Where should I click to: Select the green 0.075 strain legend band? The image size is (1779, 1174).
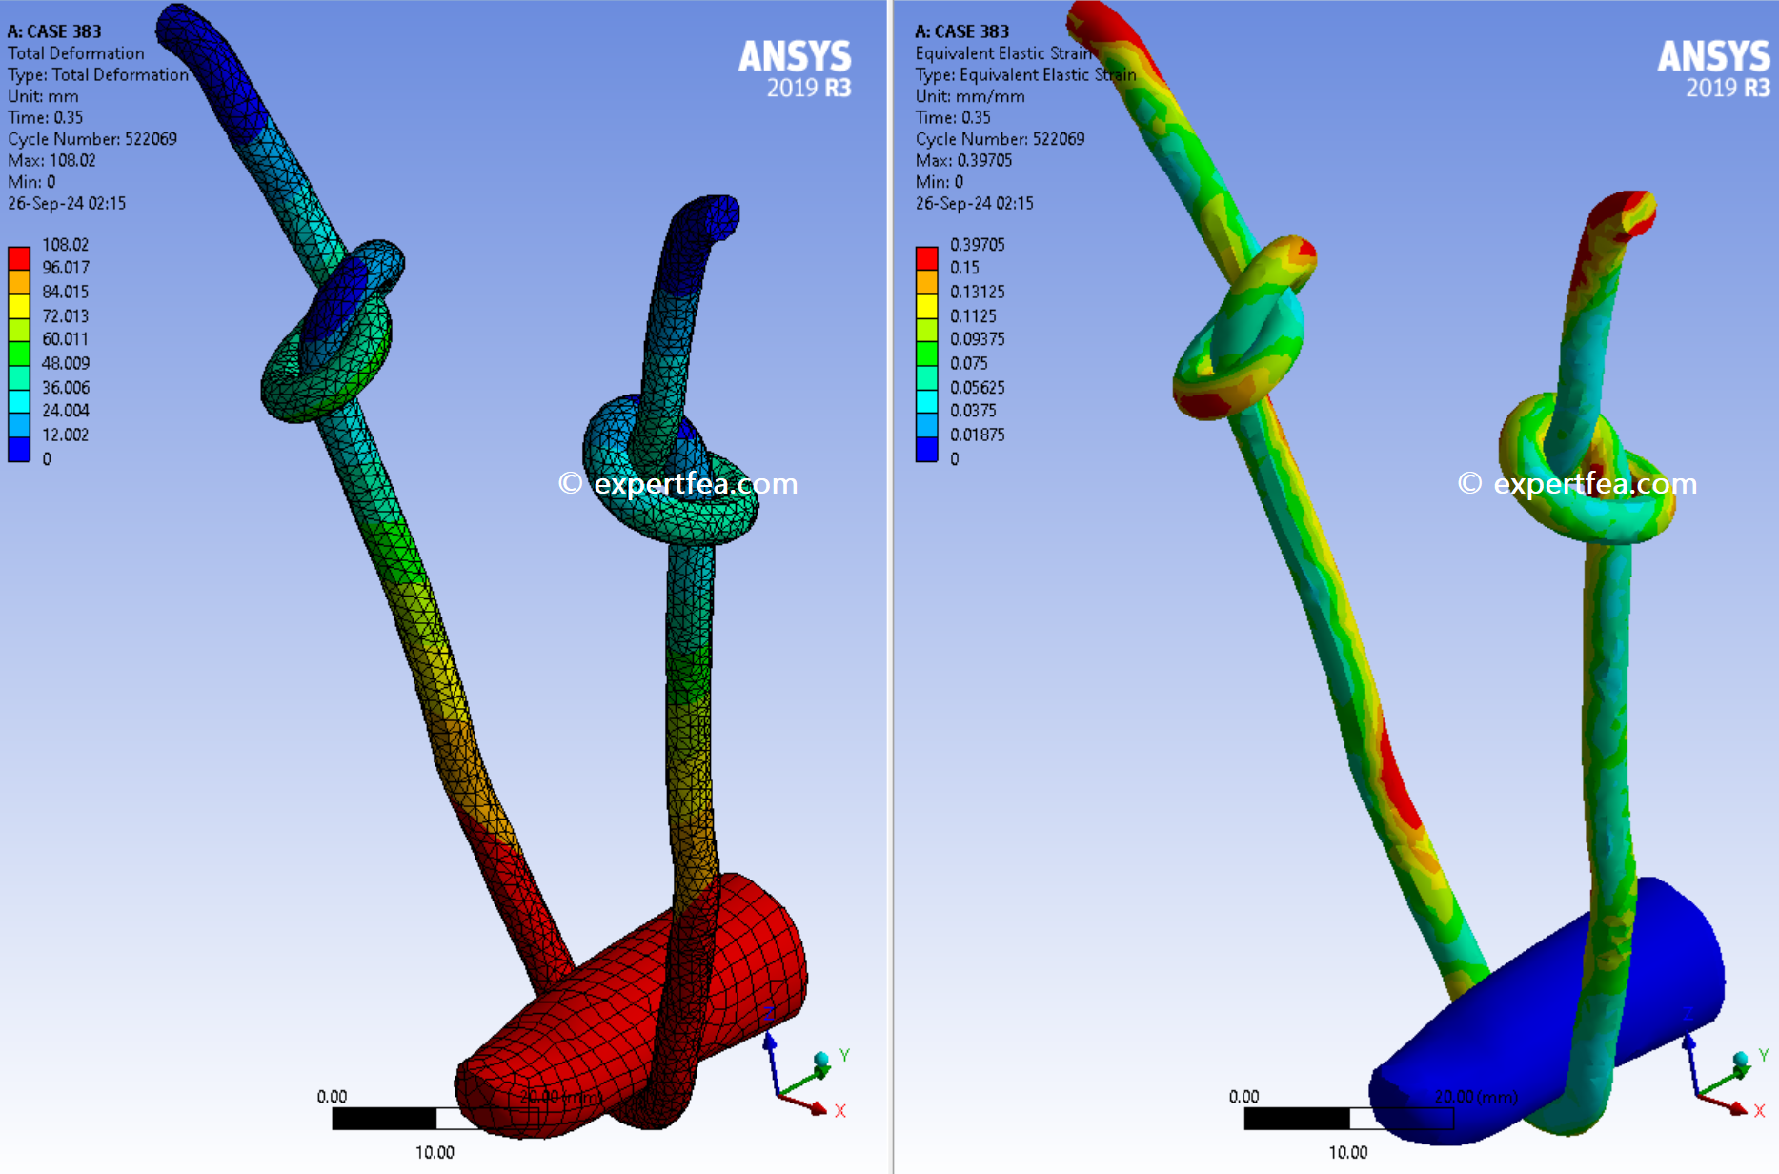927,354
